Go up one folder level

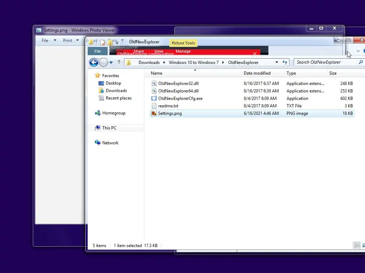point(119,62)
